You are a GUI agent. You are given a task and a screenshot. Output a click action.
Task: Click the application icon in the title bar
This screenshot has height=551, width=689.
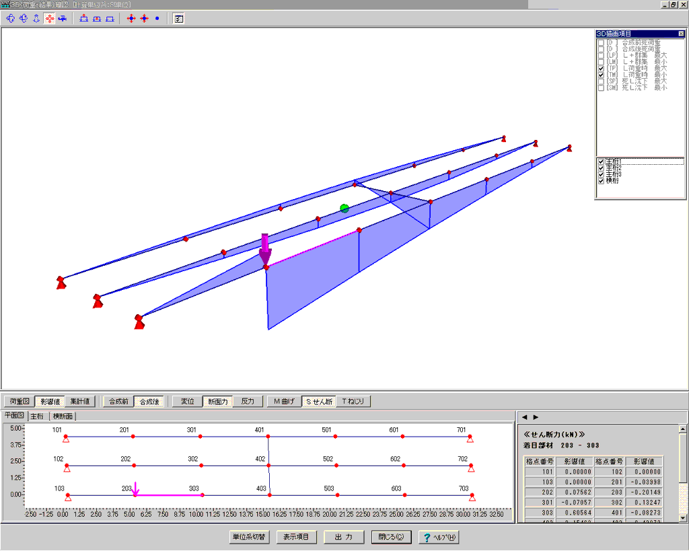(5, 5)
